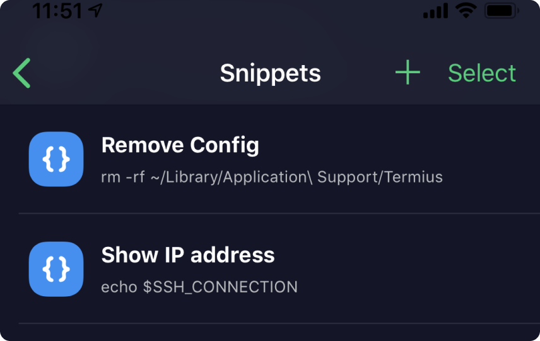Click the divider line below Remove Config row

pyautogui.click(x=279, y=213)
